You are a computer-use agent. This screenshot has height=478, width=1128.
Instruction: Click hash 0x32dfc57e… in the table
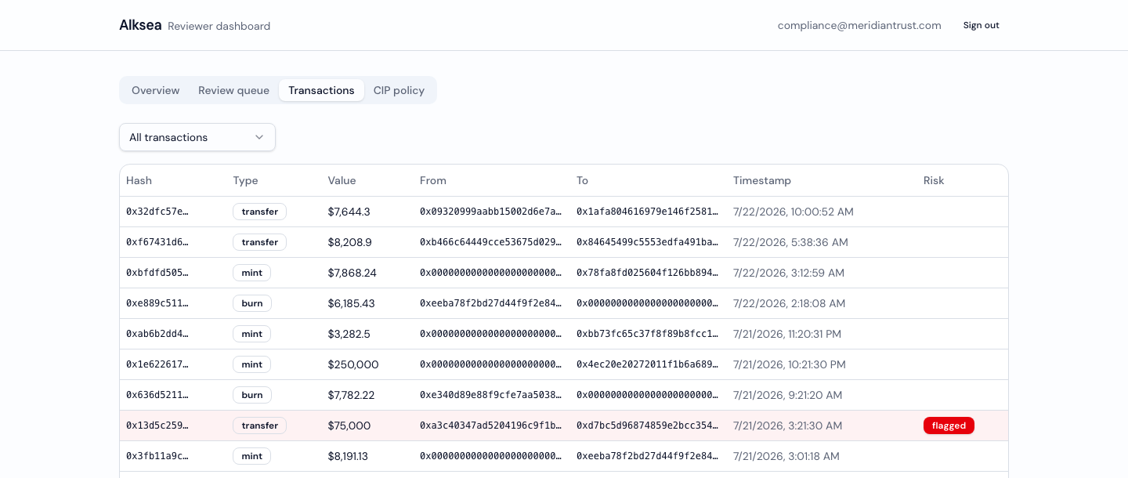click(157, 212)
